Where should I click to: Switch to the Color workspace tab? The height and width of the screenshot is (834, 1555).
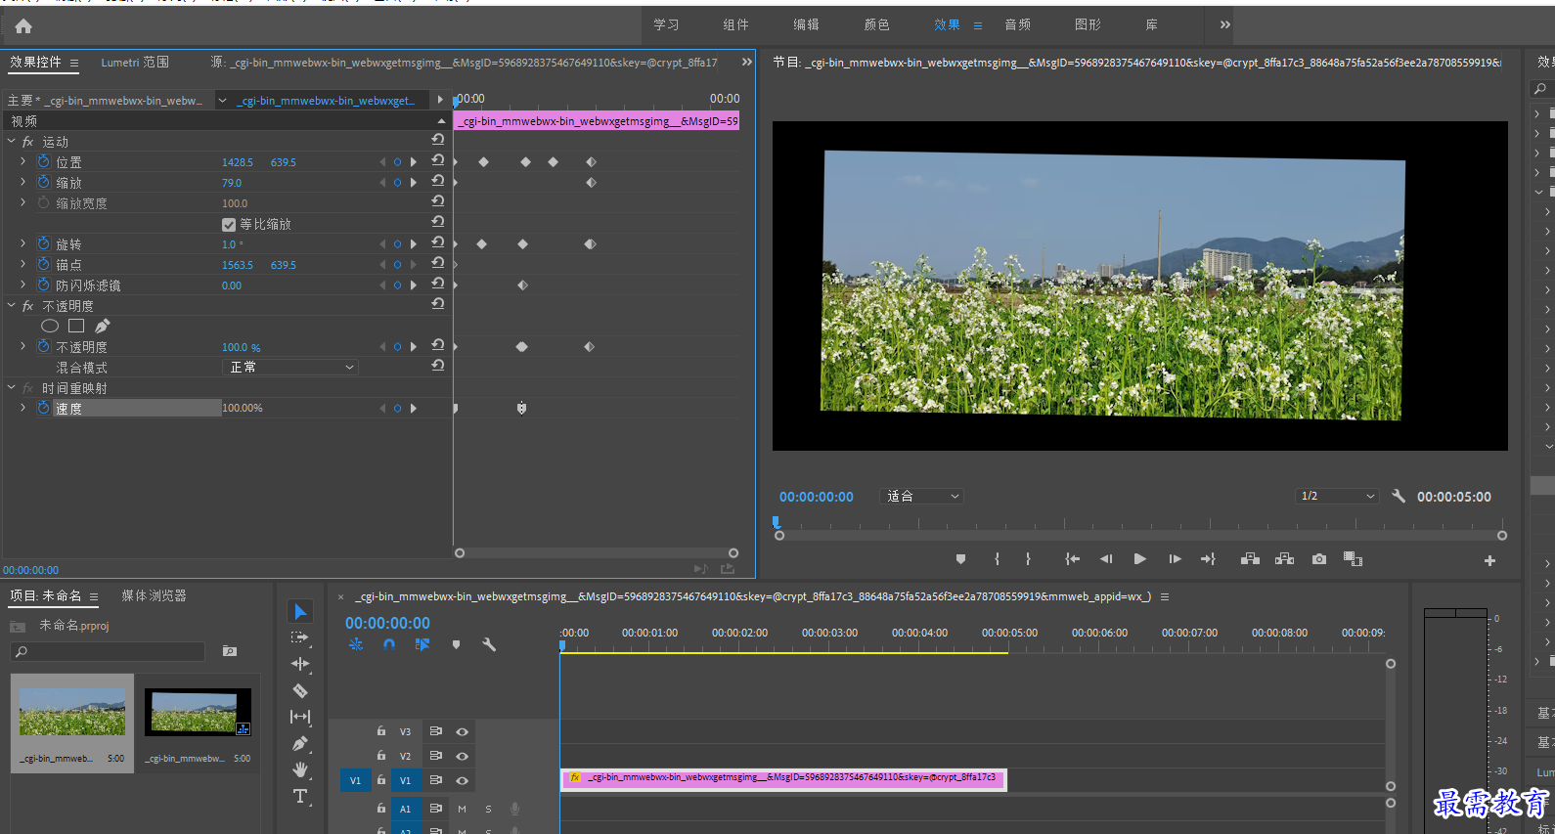click(876, 24)
